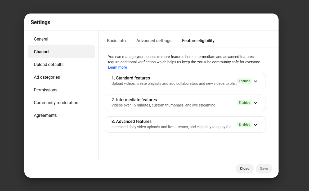Click the Enabled badge for Standard features

pos(244,81)
